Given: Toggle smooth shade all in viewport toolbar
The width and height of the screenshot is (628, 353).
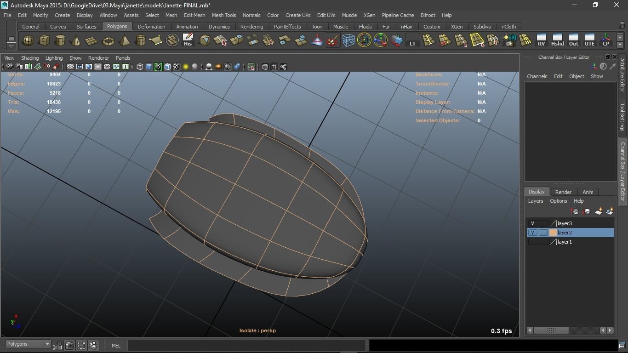Looking at the screenshot, I should [149, 67].
